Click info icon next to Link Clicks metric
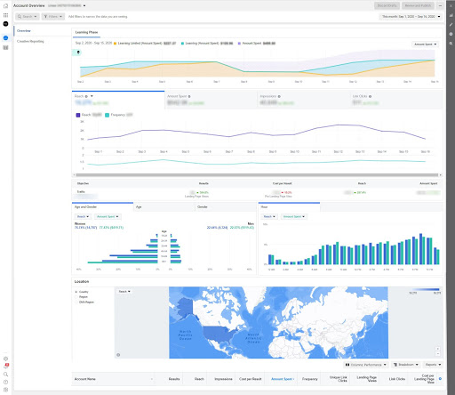455x395 pixels. pos(370,96)
